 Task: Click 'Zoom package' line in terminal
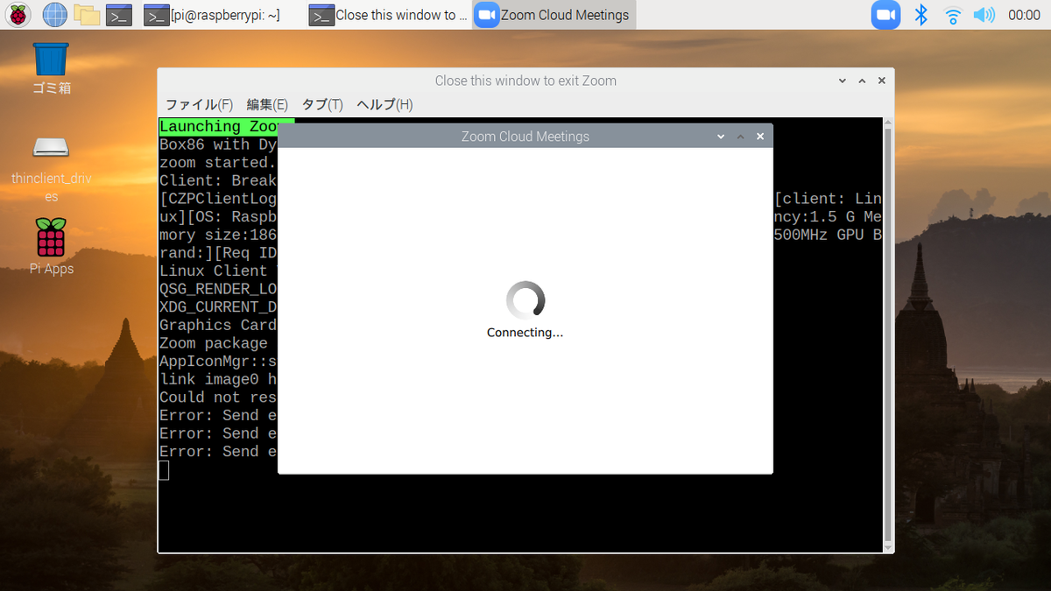coord(214,343)
